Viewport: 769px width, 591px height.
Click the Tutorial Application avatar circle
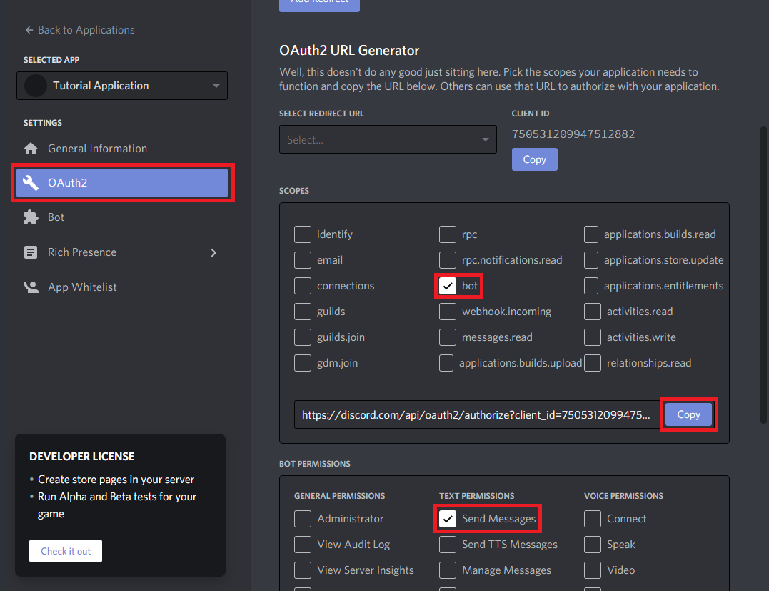[x=35, y=86]
